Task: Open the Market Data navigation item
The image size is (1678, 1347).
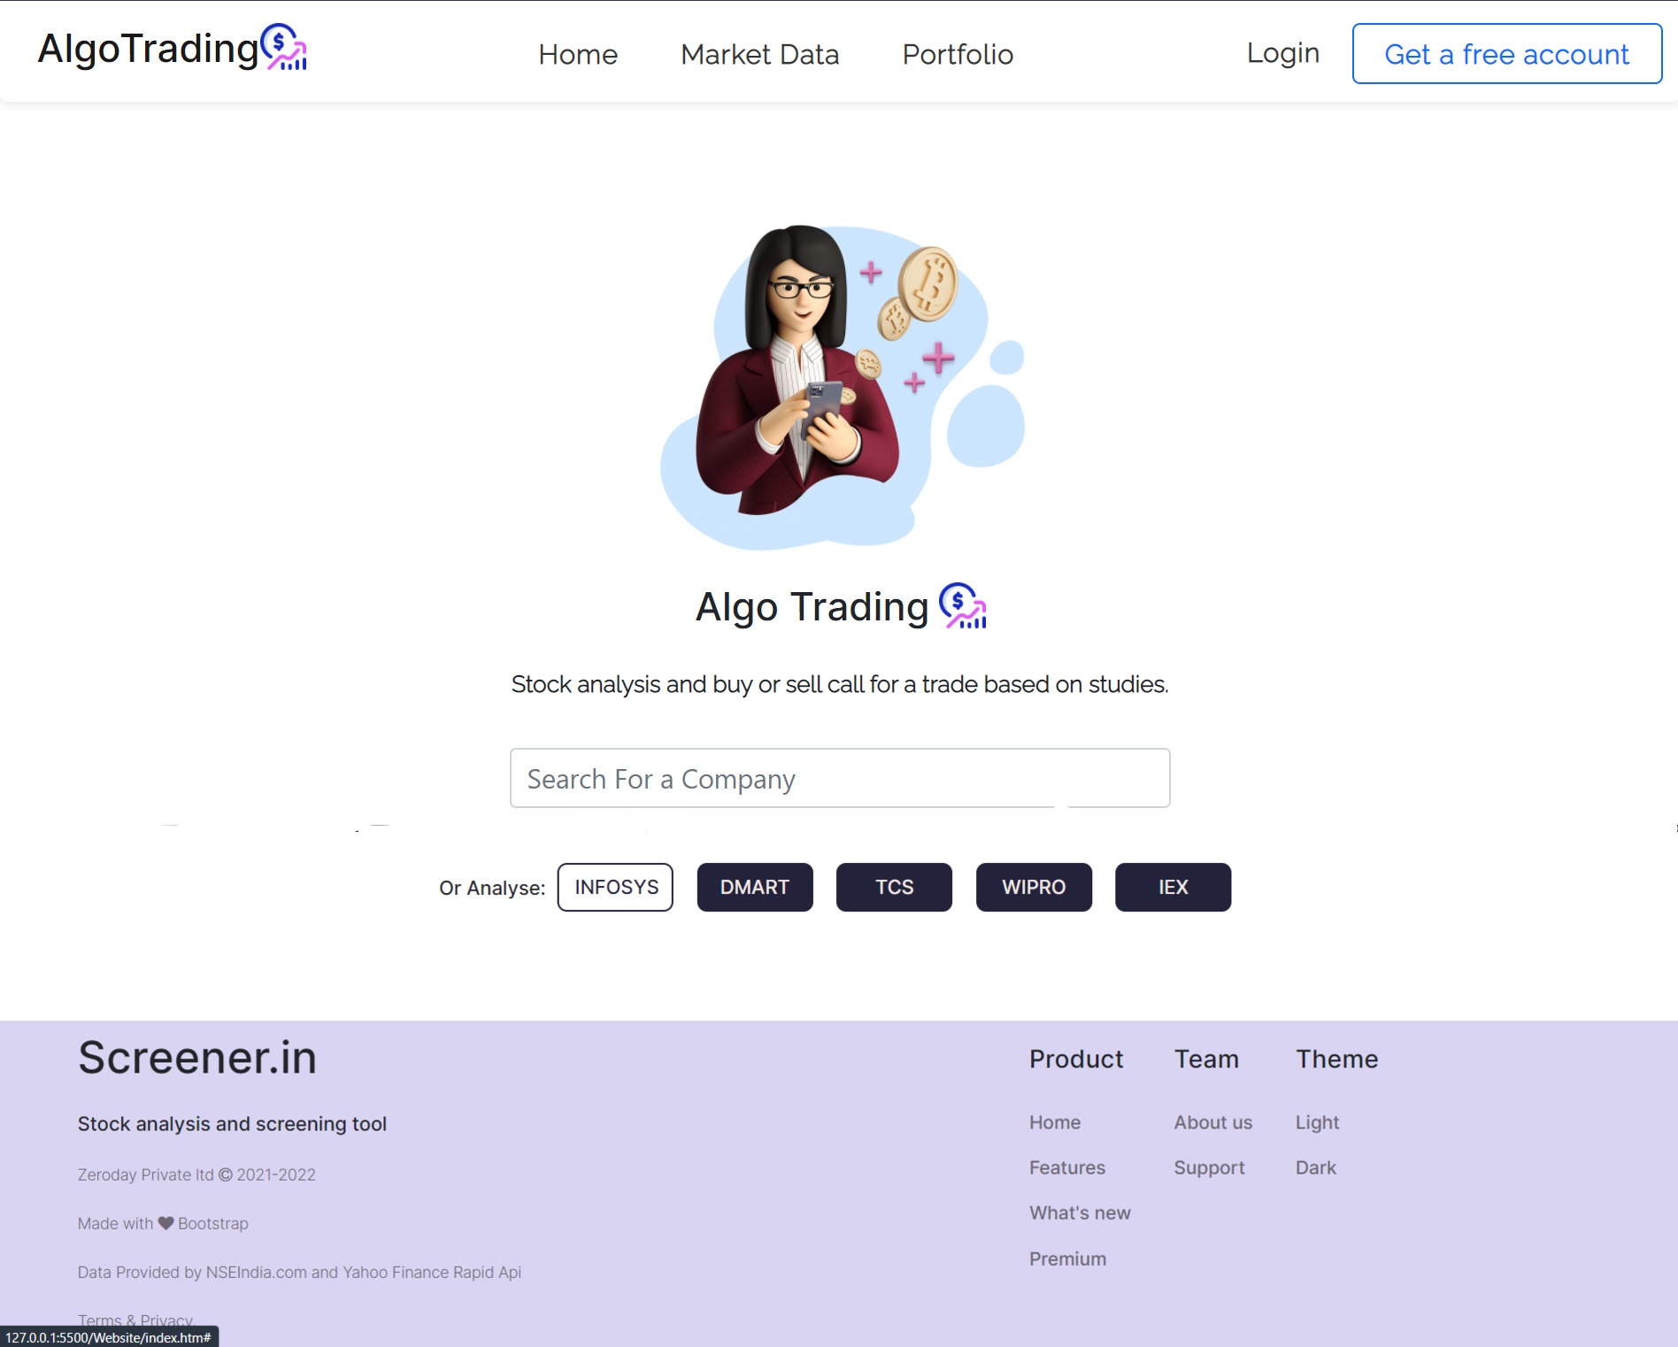Action: point(760,54)
